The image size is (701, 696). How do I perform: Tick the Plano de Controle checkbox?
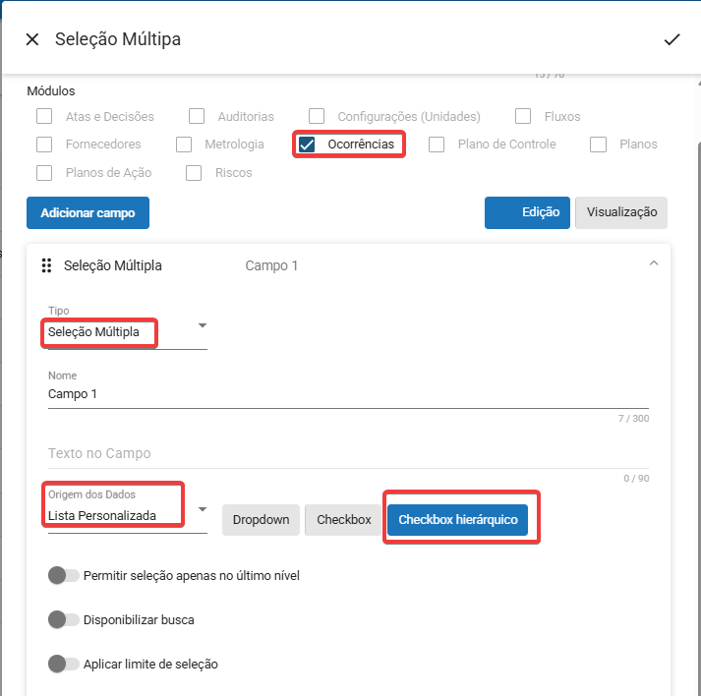point(438,145)
